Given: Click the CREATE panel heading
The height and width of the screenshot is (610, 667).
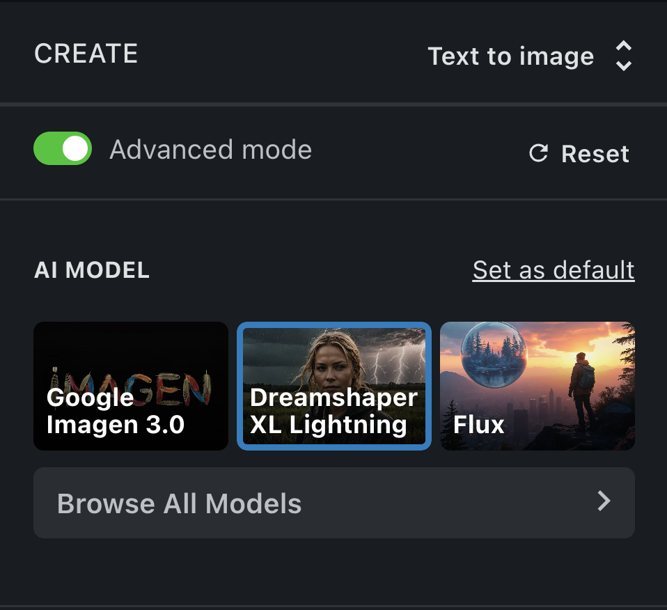Looking at the screenshot, I should (x=86, y=54).
